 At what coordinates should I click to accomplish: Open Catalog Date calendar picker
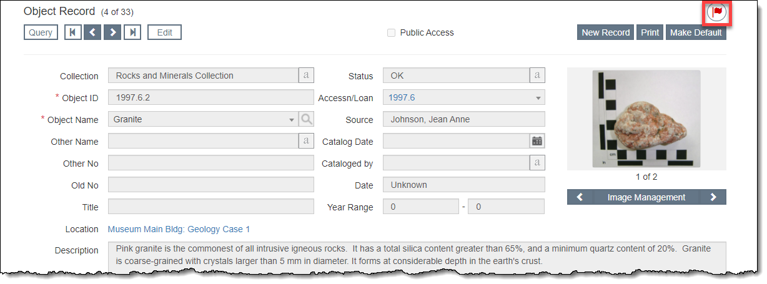537,141
